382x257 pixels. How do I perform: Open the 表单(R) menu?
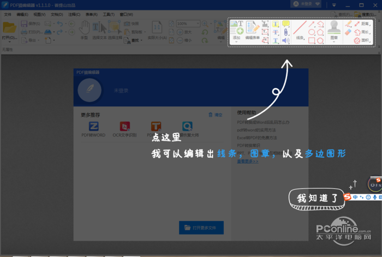point(92,15)
